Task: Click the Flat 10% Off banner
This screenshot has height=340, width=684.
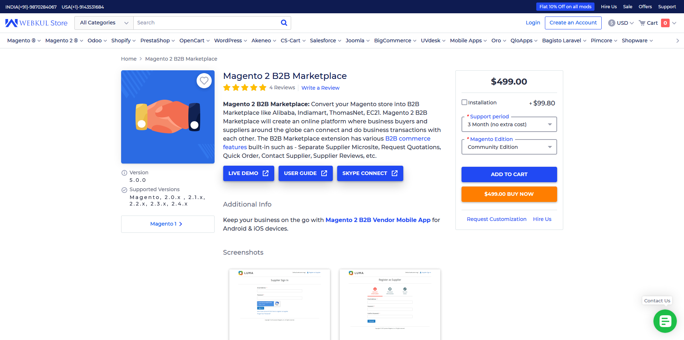Action: [x=565, y=6]
